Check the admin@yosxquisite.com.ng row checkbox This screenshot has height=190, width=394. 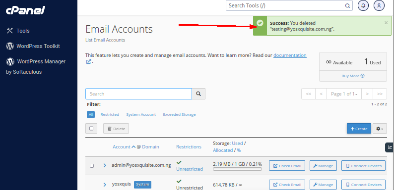pos(92,166)
